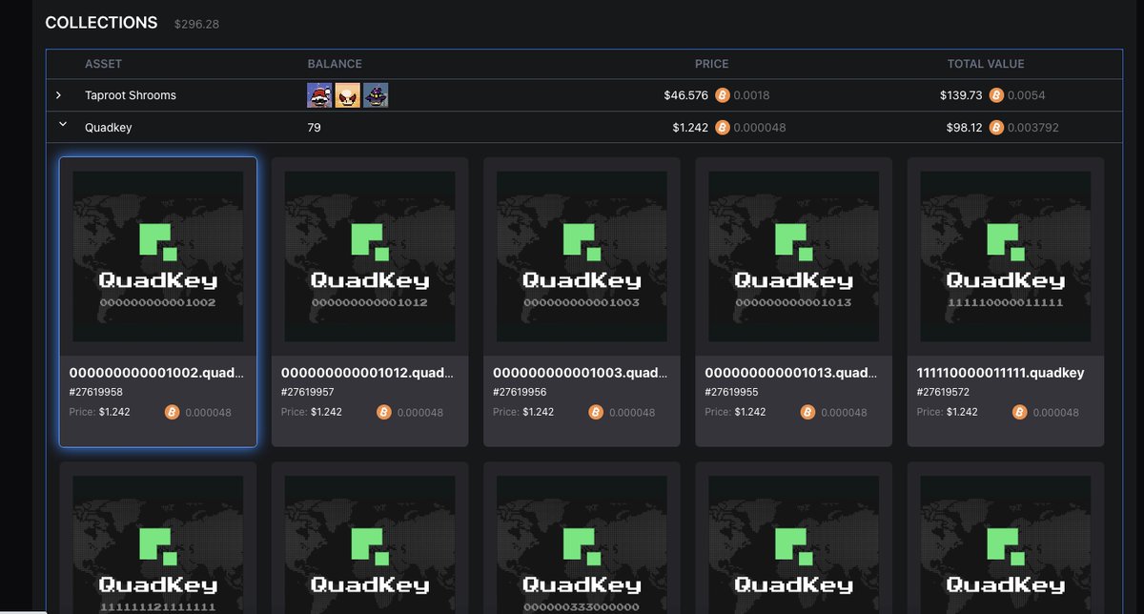1144x614 pixels.
Task: Open QuadKey image 000000000001003
Action: (582, 256)
